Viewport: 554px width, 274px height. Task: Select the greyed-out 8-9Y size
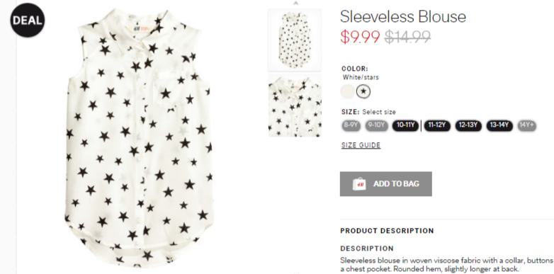[351, 125]
